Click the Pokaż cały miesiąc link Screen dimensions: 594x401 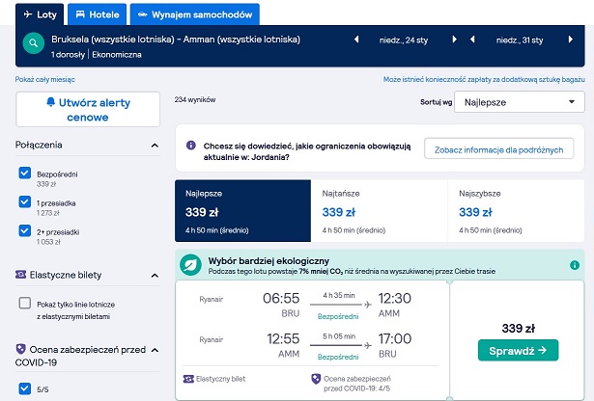(x=45, y=79)
